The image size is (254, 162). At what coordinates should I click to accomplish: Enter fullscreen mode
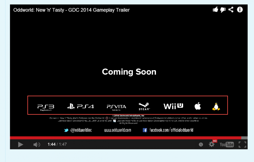coord(242,145)
